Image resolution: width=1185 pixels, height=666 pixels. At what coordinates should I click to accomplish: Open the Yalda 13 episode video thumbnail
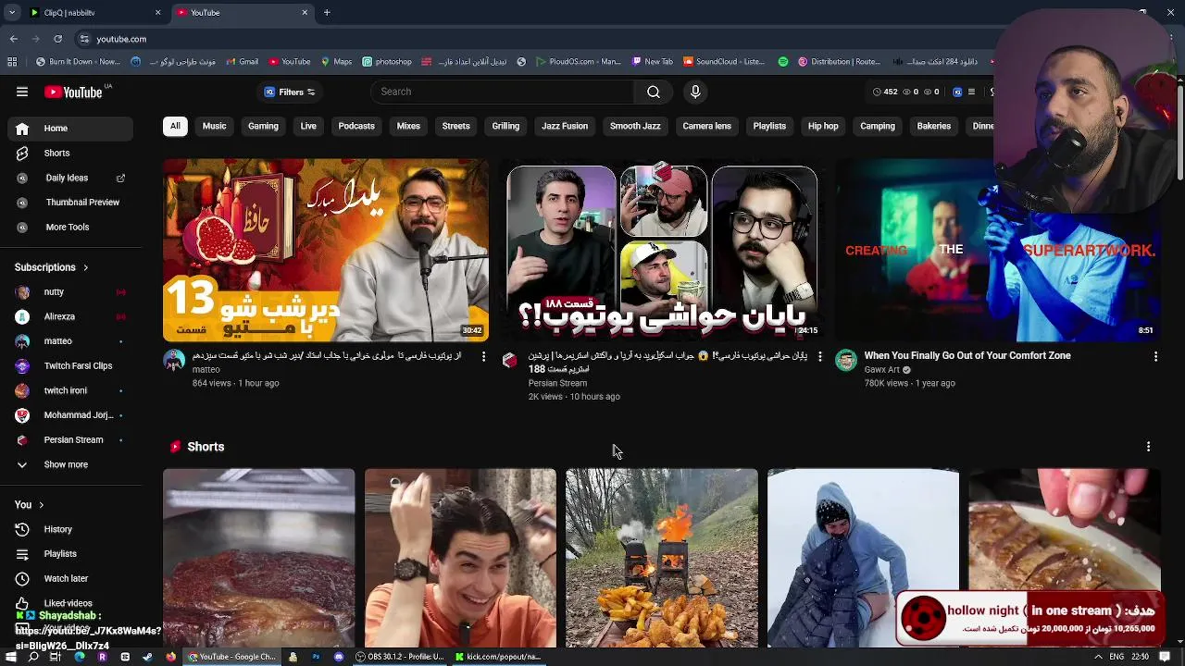coord(326,250)
